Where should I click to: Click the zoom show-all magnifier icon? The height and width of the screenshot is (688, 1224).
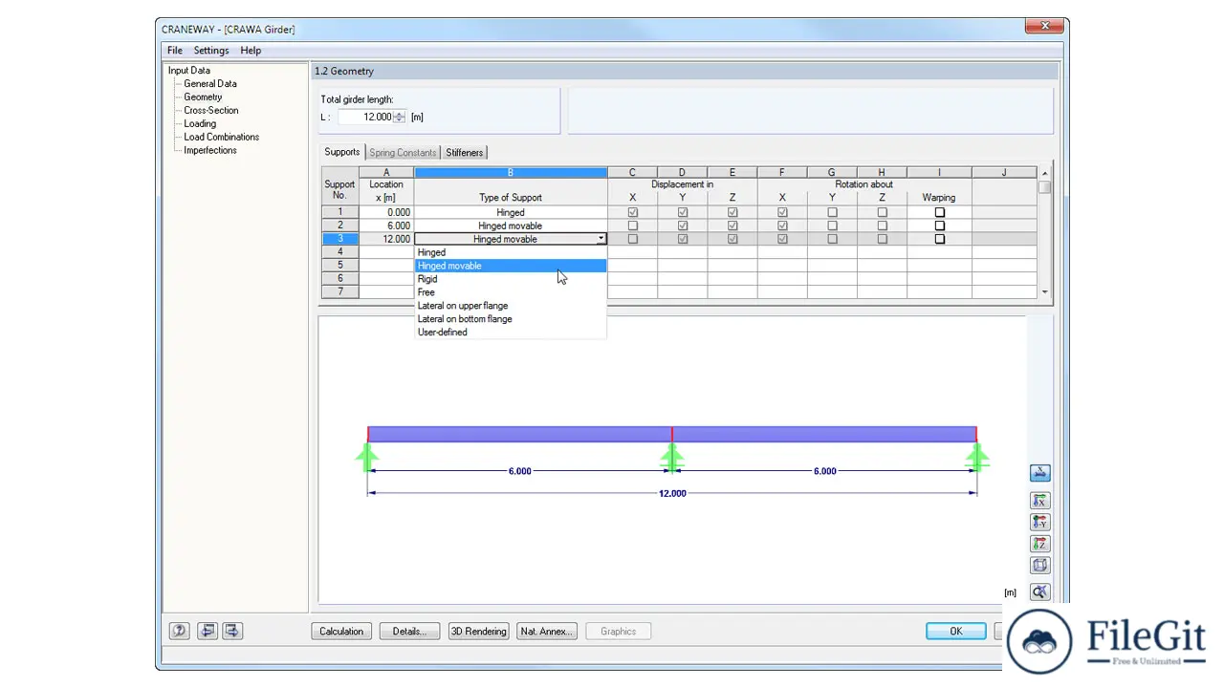pyautogui.click(x=1039, y=592)
